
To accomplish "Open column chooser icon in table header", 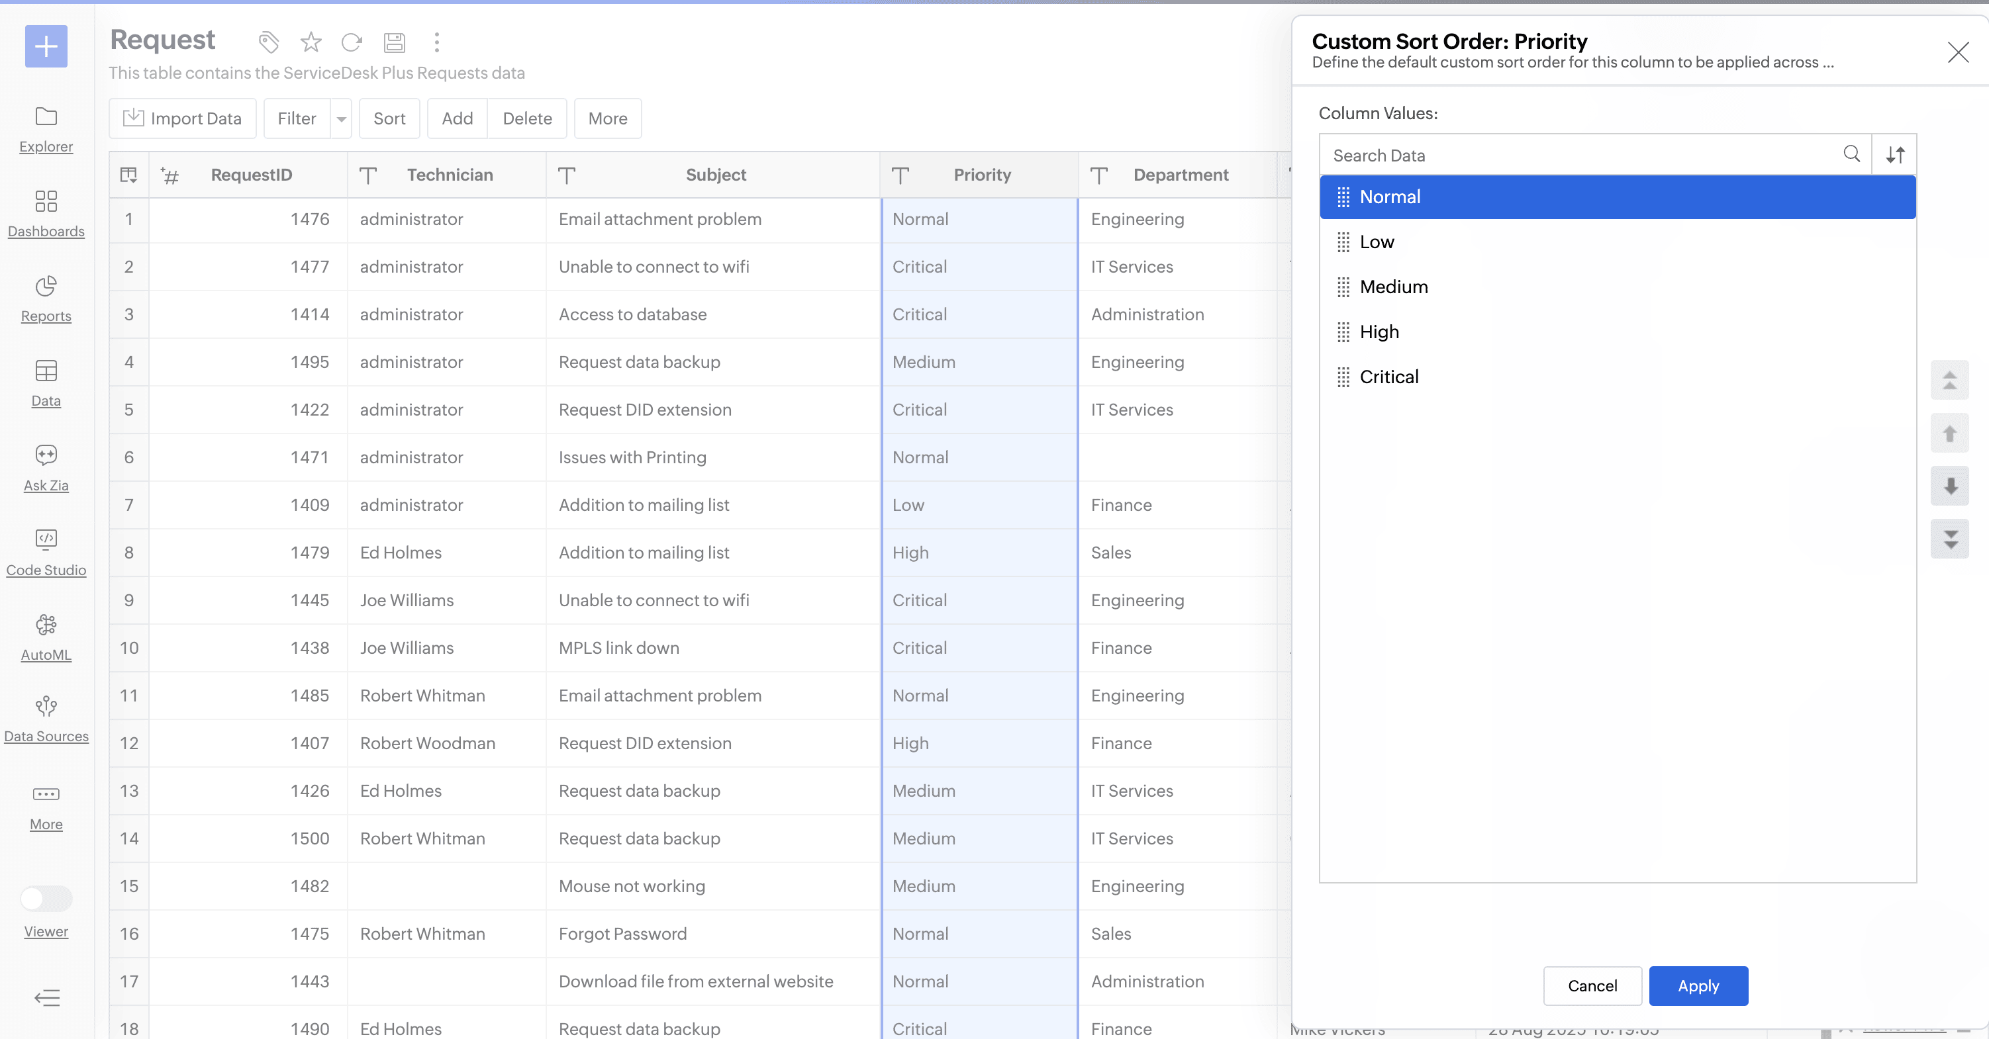I will pyautogui.click(x=129, y=175).
